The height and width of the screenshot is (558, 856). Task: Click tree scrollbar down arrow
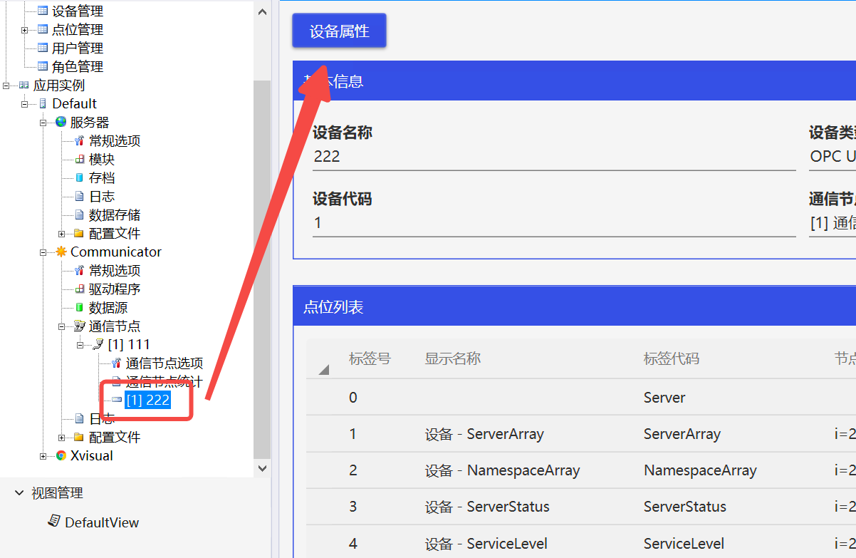[x=262, y=468]
